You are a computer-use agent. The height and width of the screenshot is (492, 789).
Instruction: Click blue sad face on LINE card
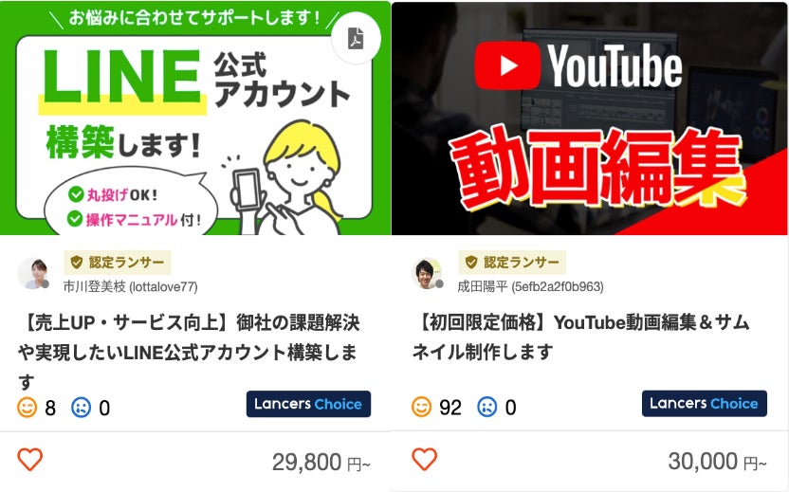tap(82, 408)
